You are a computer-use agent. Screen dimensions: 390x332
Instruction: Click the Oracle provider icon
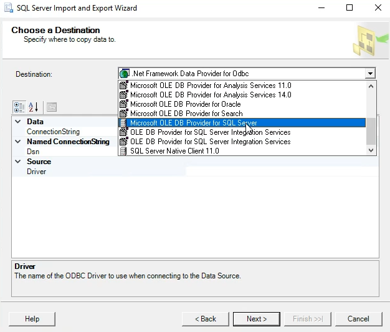[x=123, y=104]
